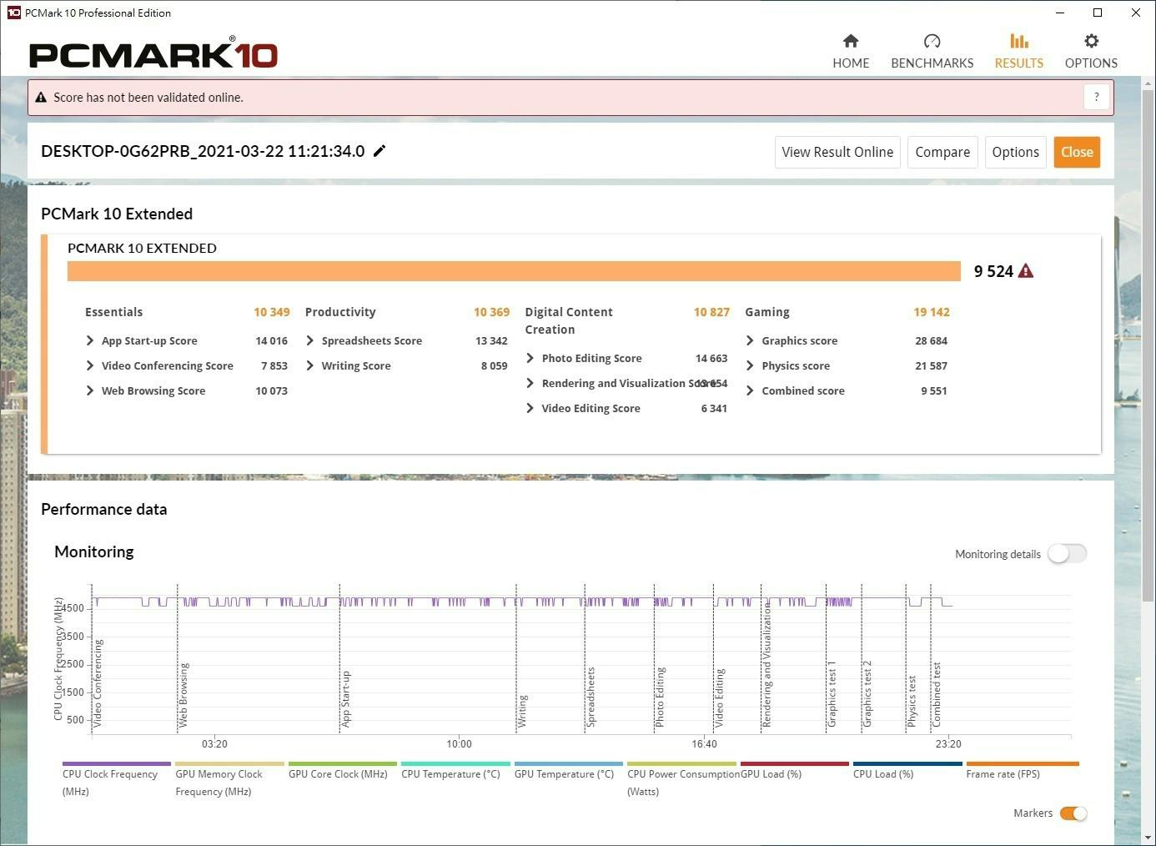
Task: Open the Options gear icon
Action: pyautogui.click(x=1090, y=42)
